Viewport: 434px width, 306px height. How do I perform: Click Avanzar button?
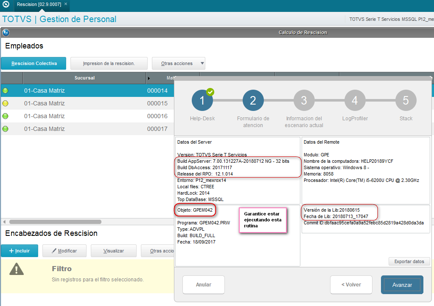pos(402,285)
